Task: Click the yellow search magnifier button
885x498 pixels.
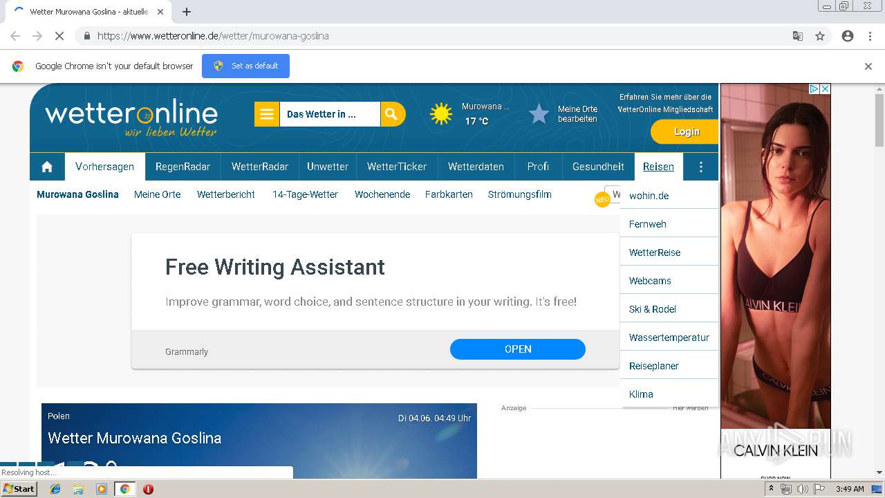Action: (x=392, y=114)
